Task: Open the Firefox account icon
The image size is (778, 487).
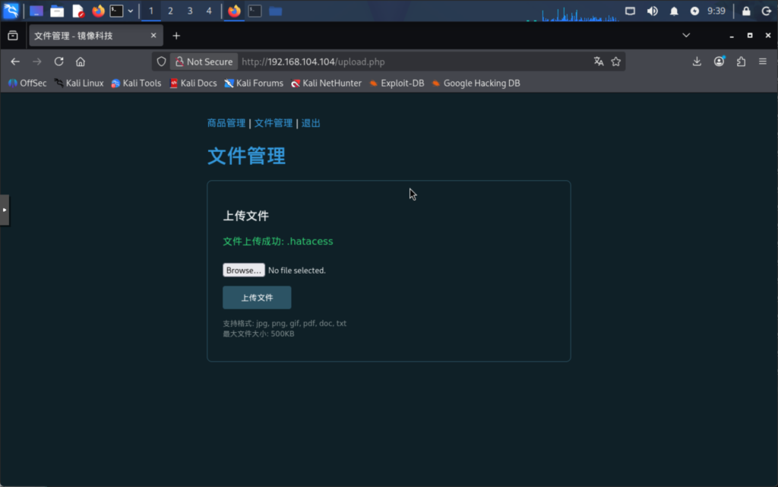Action: [719, 61]
